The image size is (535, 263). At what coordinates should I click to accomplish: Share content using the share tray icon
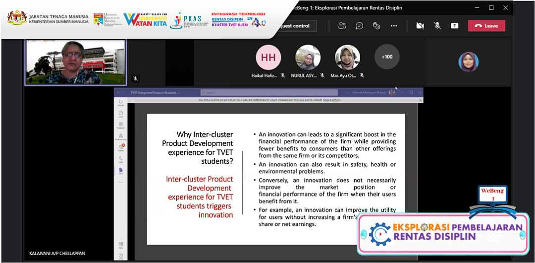(454, 26)
